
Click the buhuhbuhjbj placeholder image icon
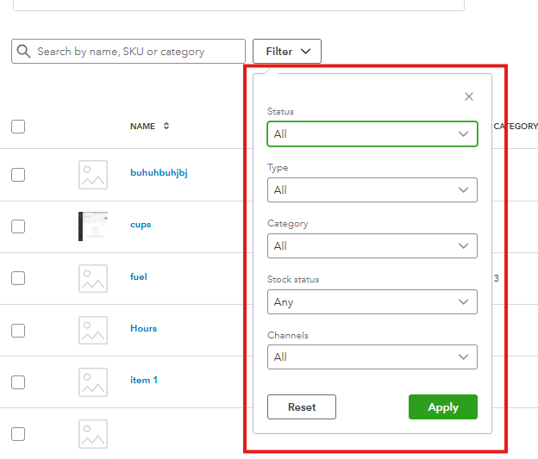[93, 174]
